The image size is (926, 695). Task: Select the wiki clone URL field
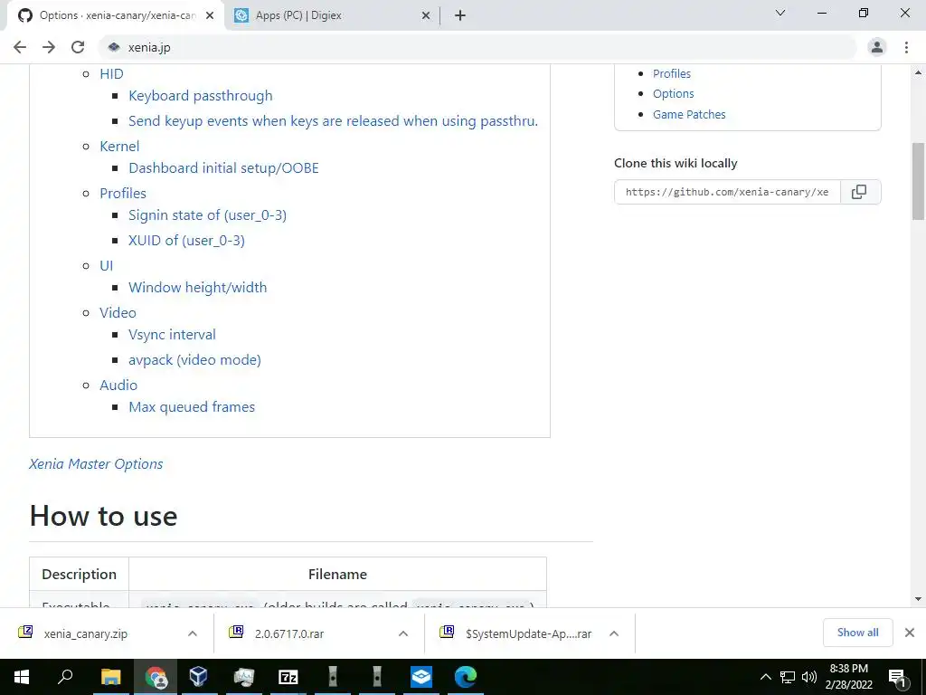click(727, 192)
